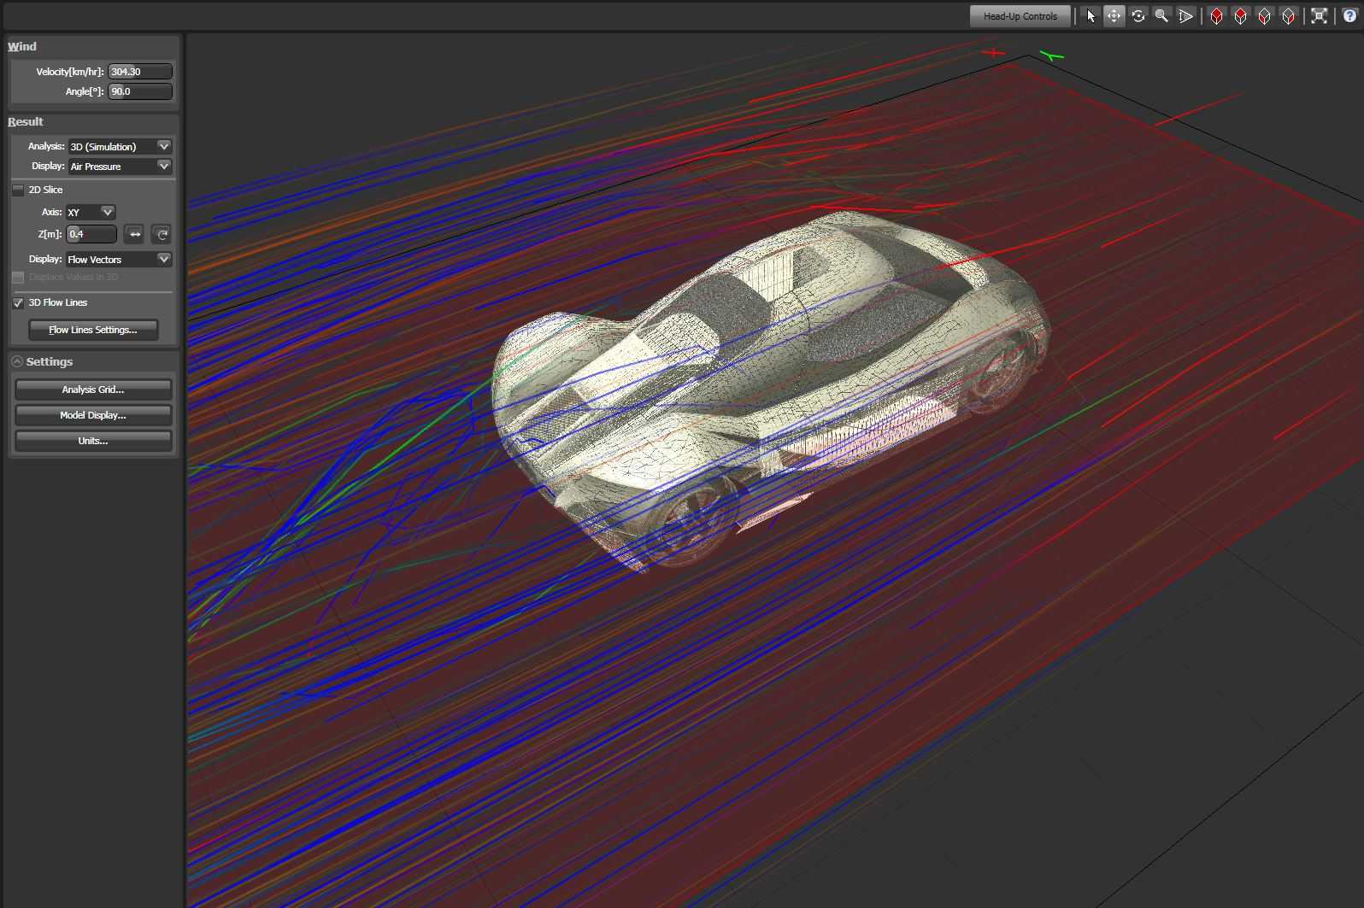The image size is (1364, 908).
Task: Click the fit-to-view extents icon
Action: coord(1320,16)
